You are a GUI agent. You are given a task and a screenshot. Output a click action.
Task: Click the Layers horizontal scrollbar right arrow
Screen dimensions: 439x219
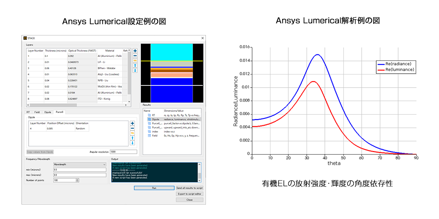click(126, 105)
